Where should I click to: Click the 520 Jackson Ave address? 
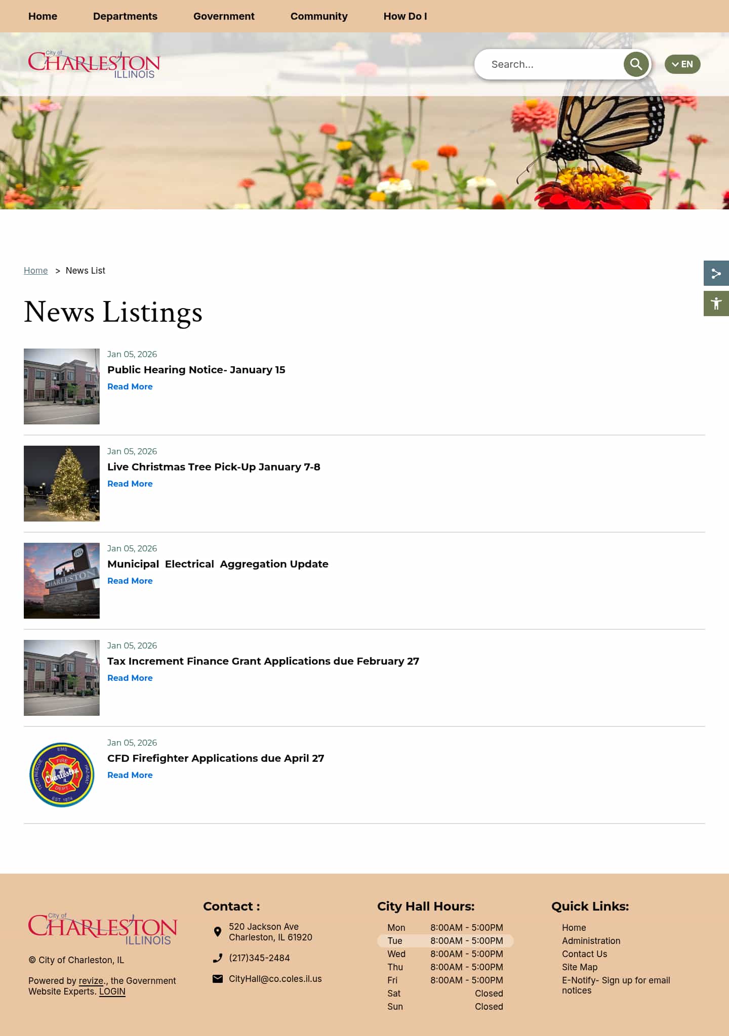point(270,932)
